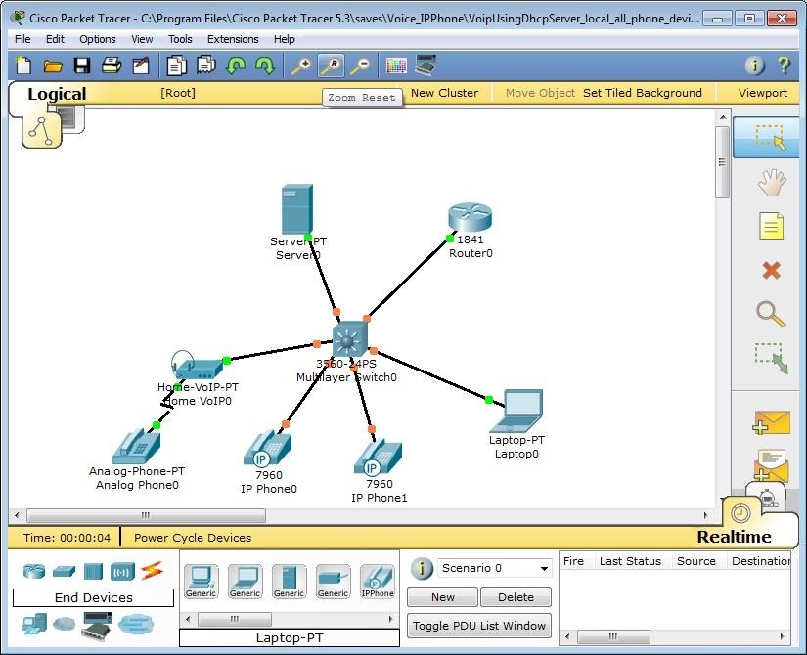Switch to the Logical workspace tab
The width and height of the screenshot is (807, 655).
(57, 94)
